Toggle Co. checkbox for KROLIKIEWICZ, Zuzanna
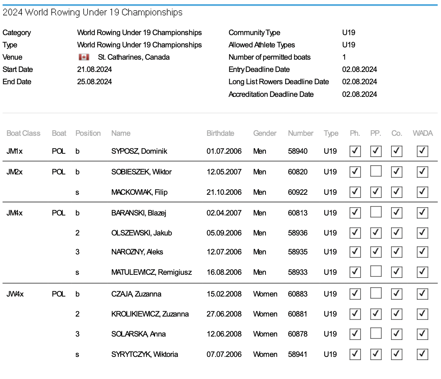The width and height of the screenshot is (441, 379). click(x=397, y=314)
